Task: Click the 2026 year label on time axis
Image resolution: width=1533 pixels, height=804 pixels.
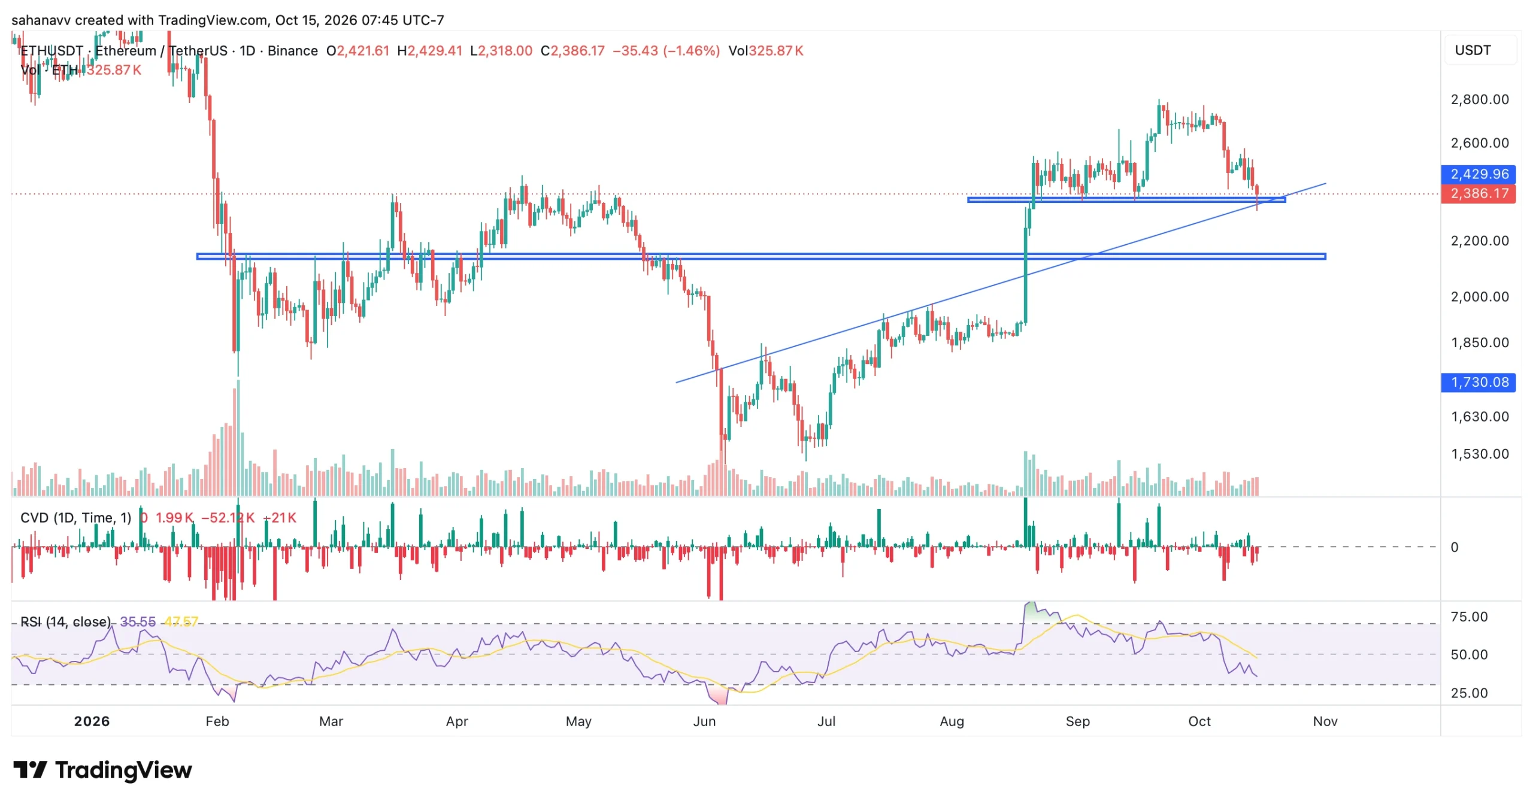Action: (x=92, y=721)
